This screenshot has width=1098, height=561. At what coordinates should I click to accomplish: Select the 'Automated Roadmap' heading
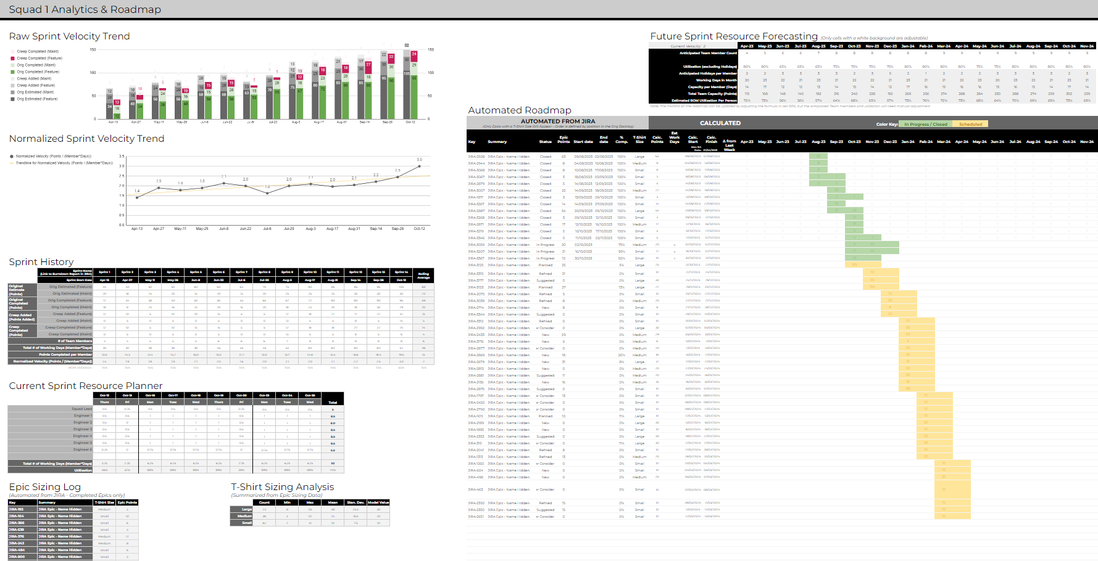click(x=520, y=110)
